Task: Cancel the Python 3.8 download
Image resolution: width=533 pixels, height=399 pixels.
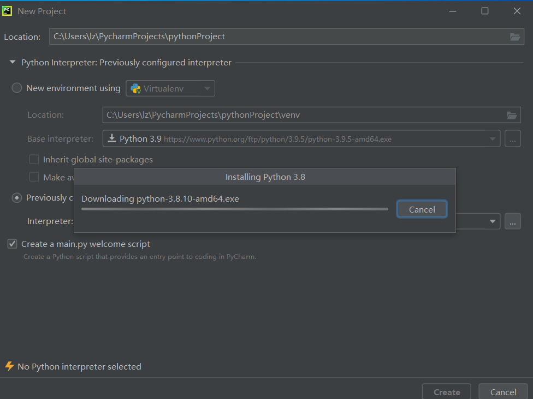Action: pos(422,209)
